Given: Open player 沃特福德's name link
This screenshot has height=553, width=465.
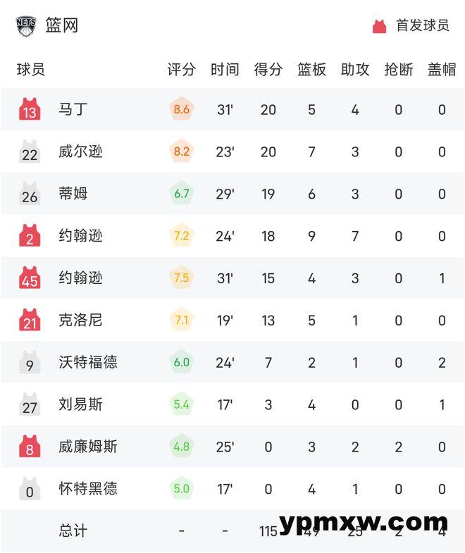Looking at the screenshot, I should click(x=88, y=362).
